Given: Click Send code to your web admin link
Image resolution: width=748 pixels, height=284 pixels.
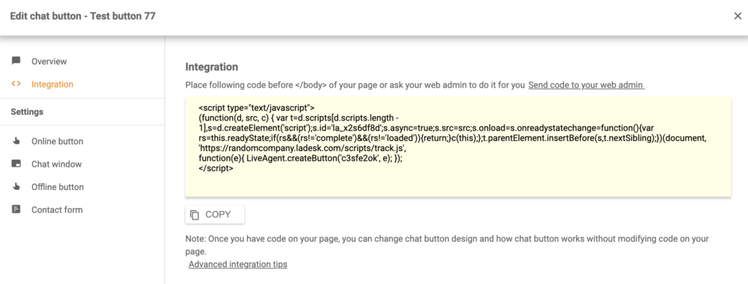Looking at the screenshot, I should tap(587, 85).
